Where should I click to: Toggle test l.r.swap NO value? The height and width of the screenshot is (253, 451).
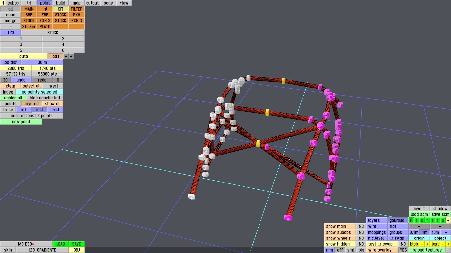pyautogui.click(x=403, y=244)
